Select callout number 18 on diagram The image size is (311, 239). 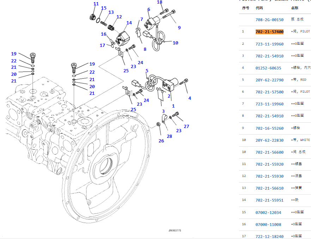click(159, 2)
